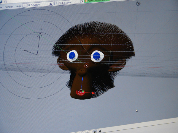The height and width of the screenshot is (133, 178).
Task: Expand the SCE:Scene selector arrows
Action: (57, 3)
